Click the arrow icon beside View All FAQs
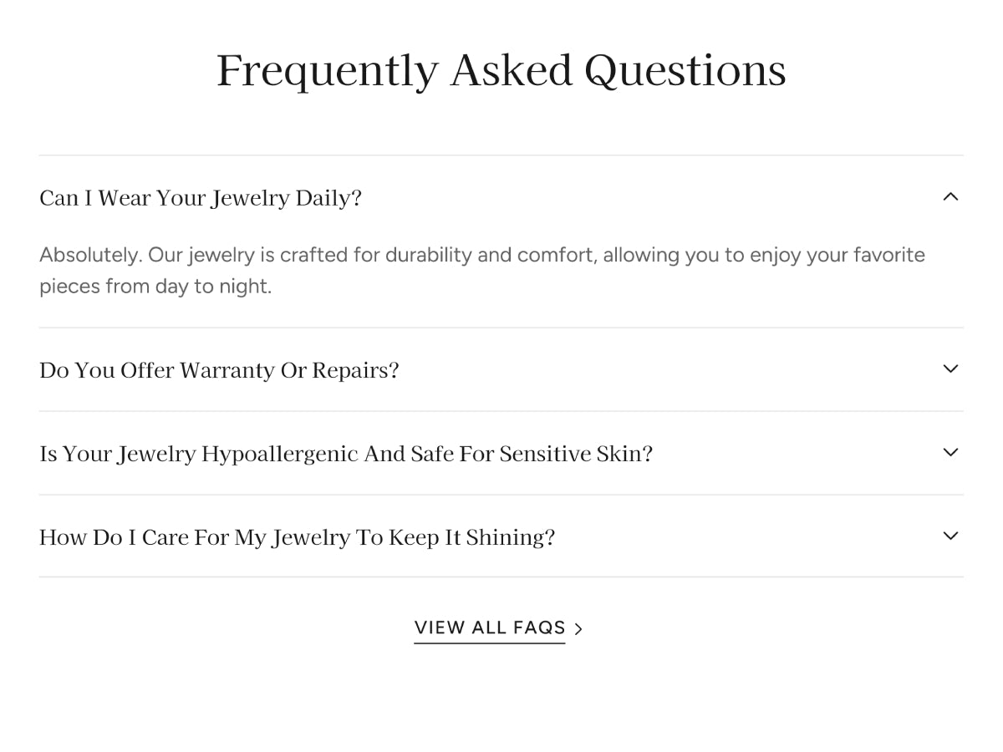The image size is (1003, 752). click(578, 628)
